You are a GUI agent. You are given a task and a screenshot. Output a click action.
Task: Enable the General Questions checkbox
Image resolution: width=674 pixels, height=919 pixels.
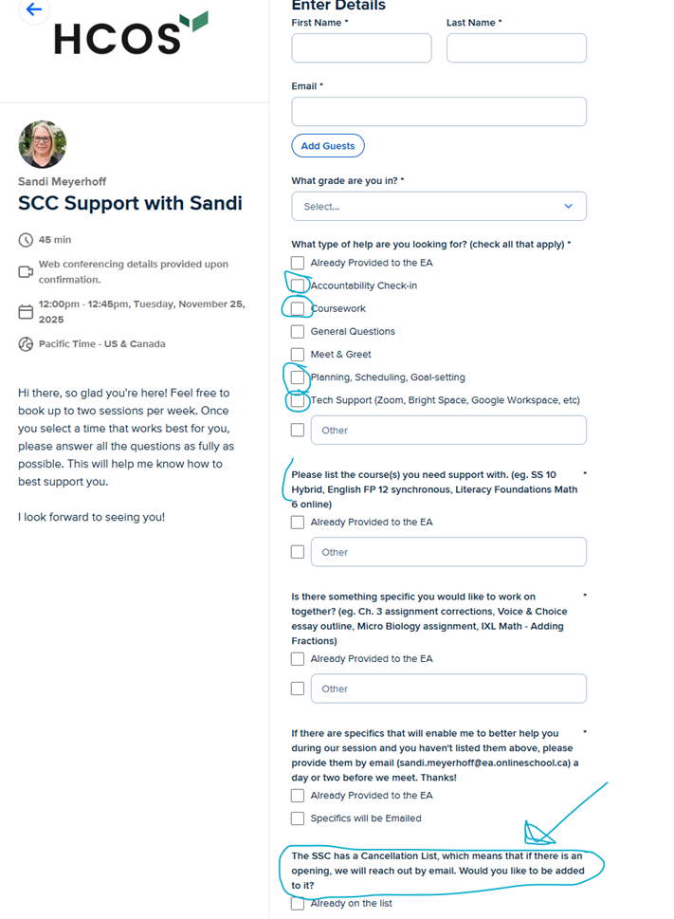pos(298,331)
